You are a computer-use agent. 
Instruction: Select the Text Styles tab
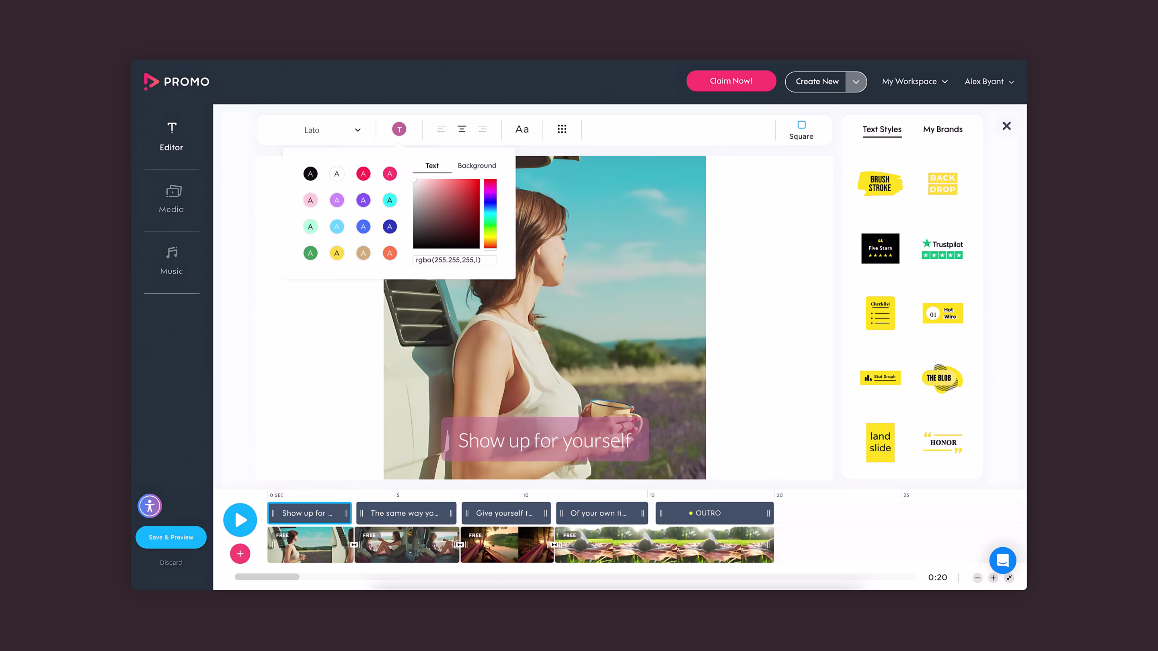tap(882, 129)
